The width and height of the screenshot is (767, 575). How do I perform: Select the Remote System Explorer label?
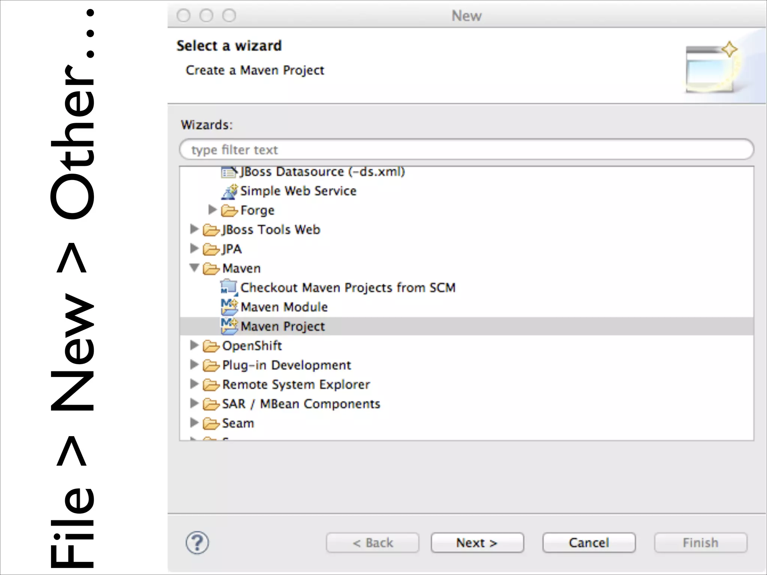click(x=296, y=385)
